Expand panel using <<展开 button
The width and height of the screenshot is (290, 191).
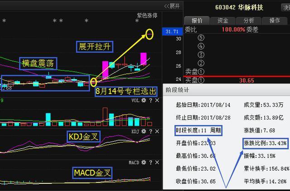click(x=172, y=6)
